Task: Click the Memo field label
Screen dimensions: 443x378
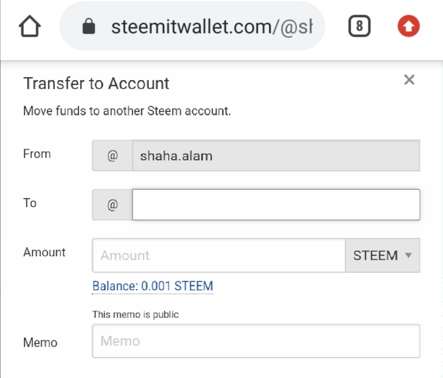Action: pyautogui.click(x=40, y=342)
